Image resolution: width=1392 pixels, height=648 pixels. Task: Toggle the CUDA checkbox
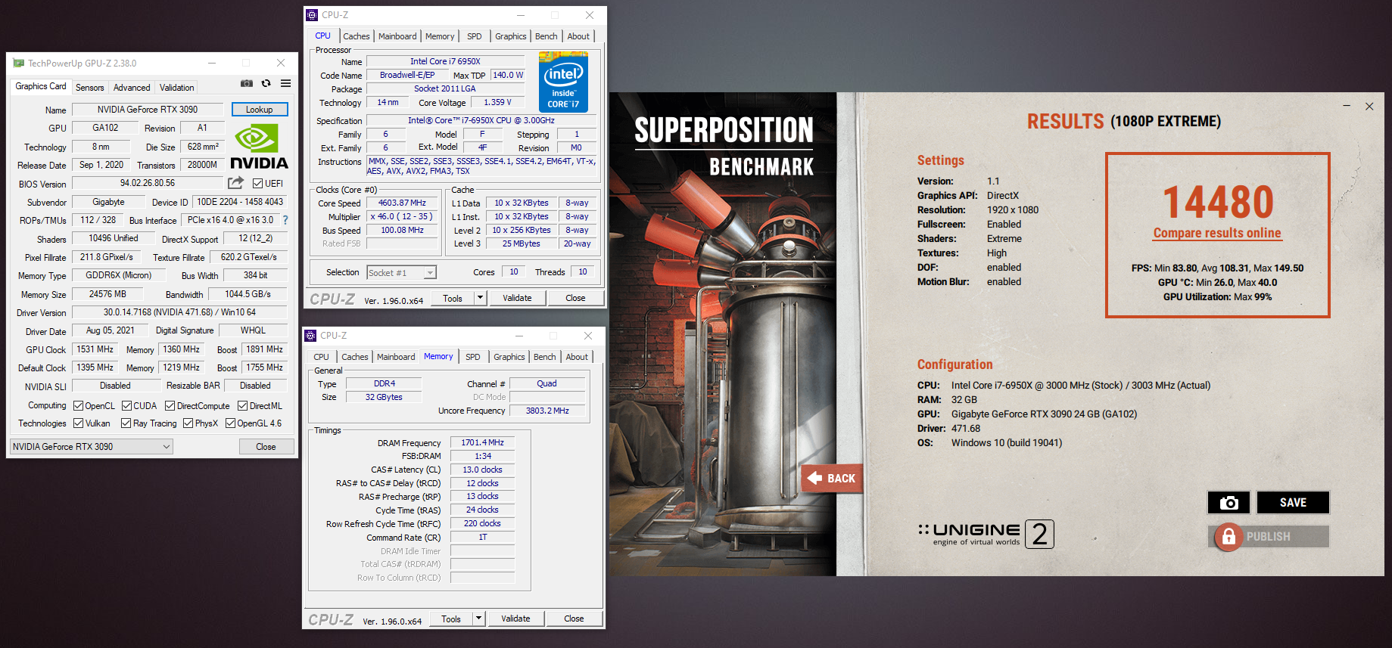pos(127,406)
